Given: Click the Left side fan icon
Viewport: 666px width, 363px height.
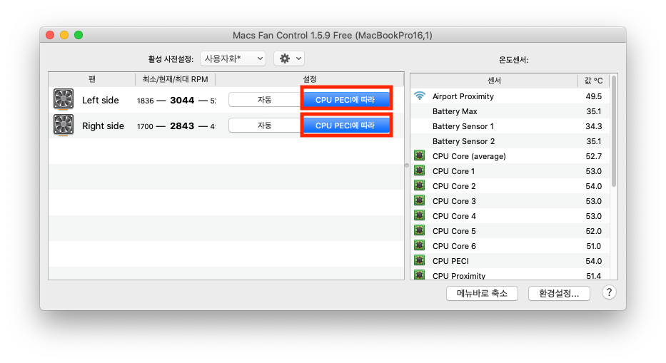Looking at the screenshot, I should tap(64, 99).
